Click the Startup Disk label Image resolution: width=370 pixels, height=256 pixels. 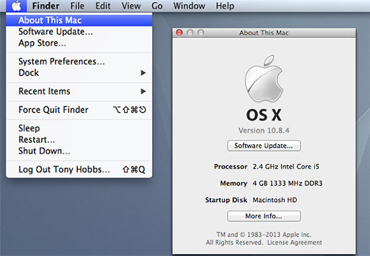tap(226, 200)
